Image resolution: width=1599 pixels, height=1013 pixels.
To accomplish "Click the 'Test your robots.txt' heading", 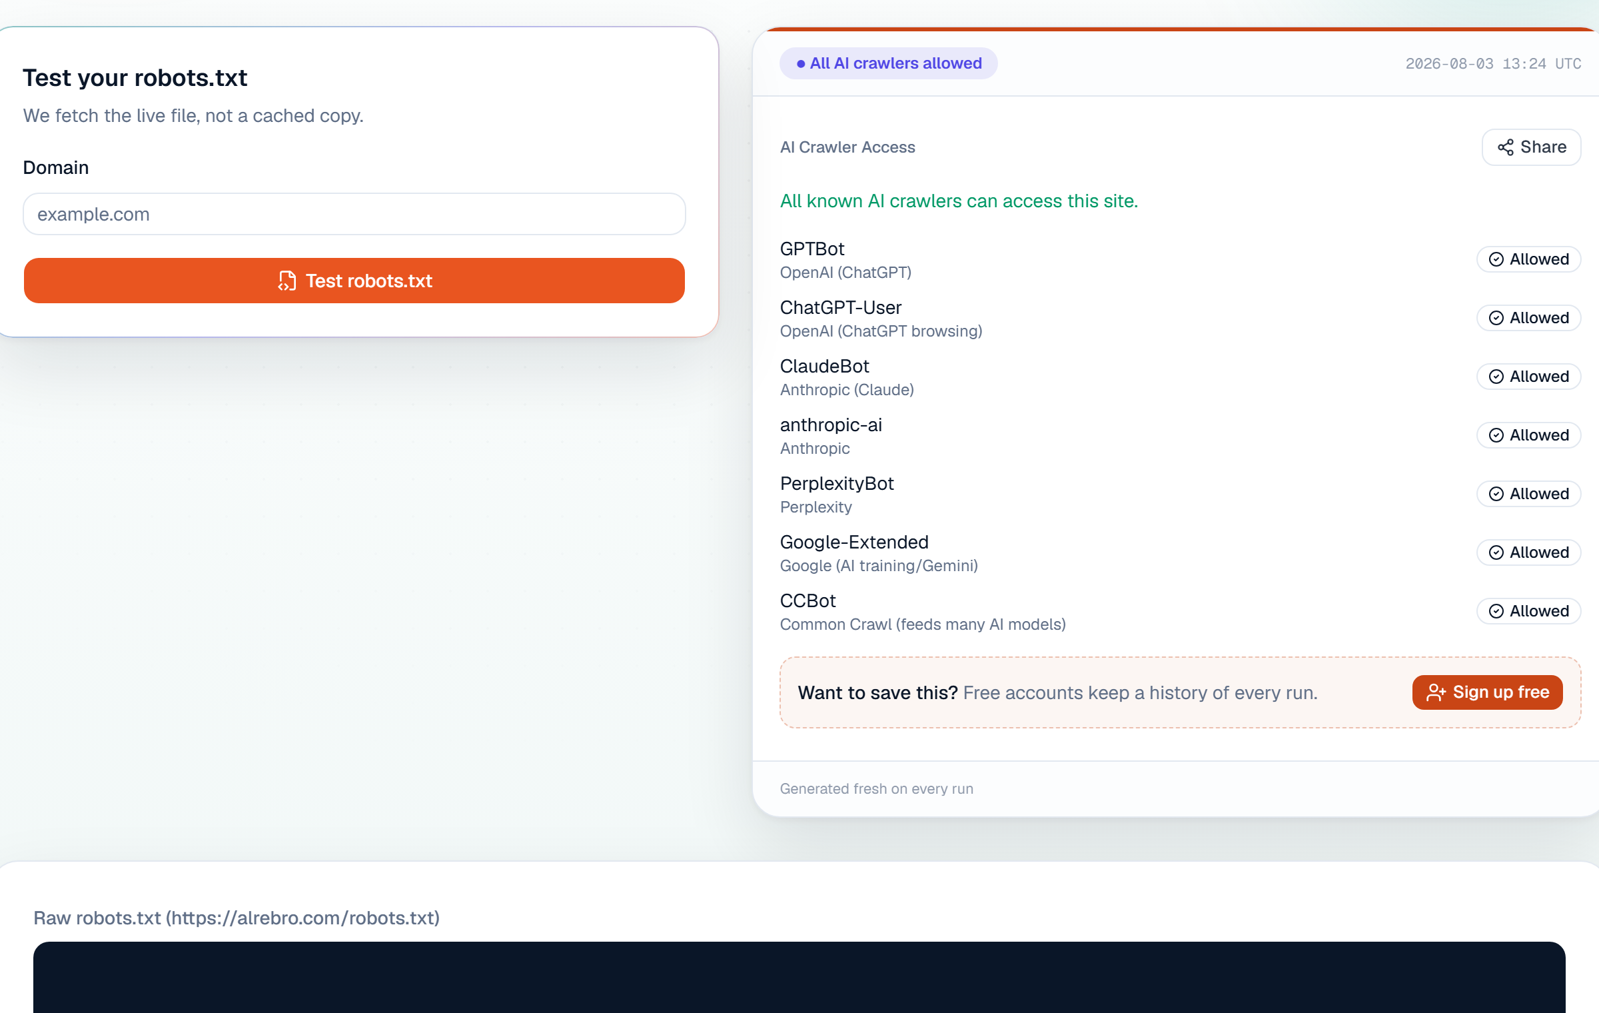I will tap(135, 78).
